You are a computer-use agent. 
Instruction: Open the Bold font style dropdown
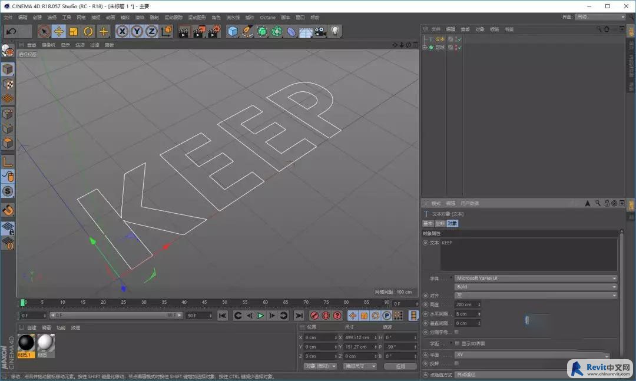pos(536,287)
